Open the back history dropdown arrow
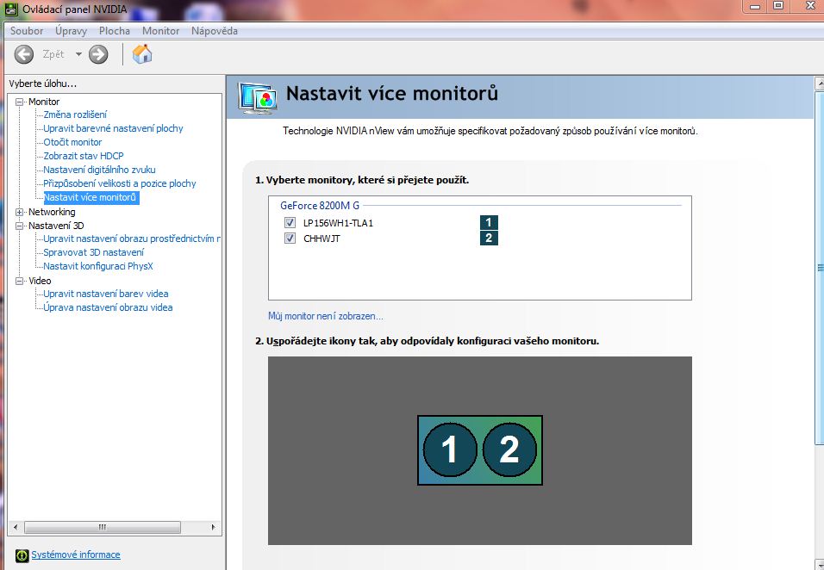824x570 pixels. pos(78,54)
